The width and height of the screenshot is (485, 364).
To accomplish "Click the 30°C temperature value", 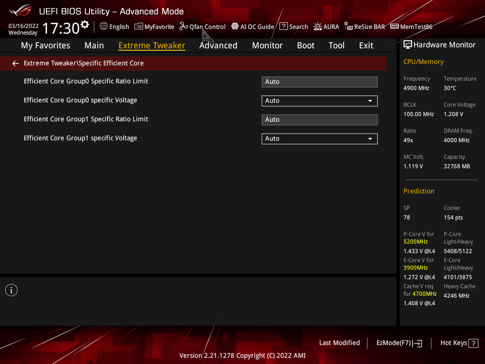I will click(450, 88).
